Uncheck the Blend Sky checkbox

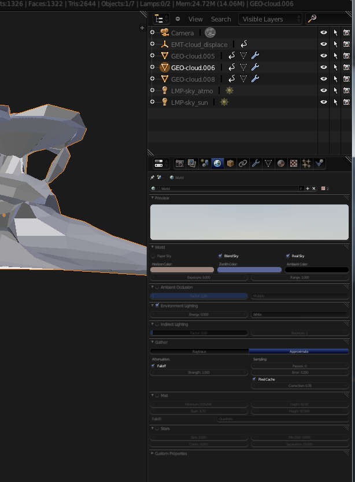click(220, 255)
